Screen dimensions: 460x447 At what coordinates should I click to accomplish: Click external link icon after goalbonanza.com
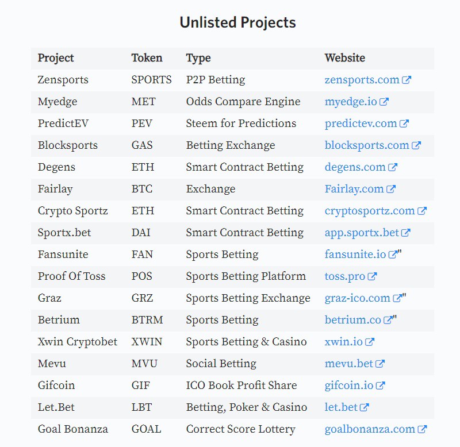pos(422,429)
